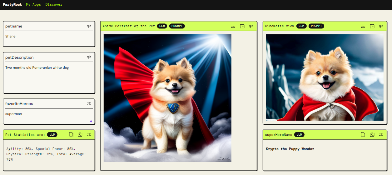
Task: Click the PROMPT badge on Cinematic View
Action: click(x=316, y=26)
